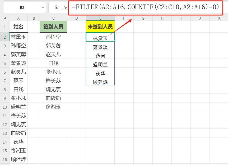This screenshot has width=228, height=165.
Task: Click into the FILTER formula bar
Action: 145,7
